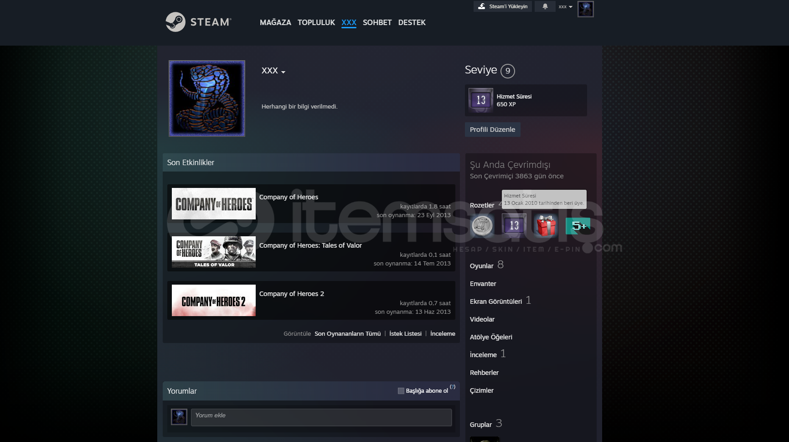Viewport: 789px width, 442px height.
Task: Open the Tales of Valor game thumbnail
Action: point(213,252)
